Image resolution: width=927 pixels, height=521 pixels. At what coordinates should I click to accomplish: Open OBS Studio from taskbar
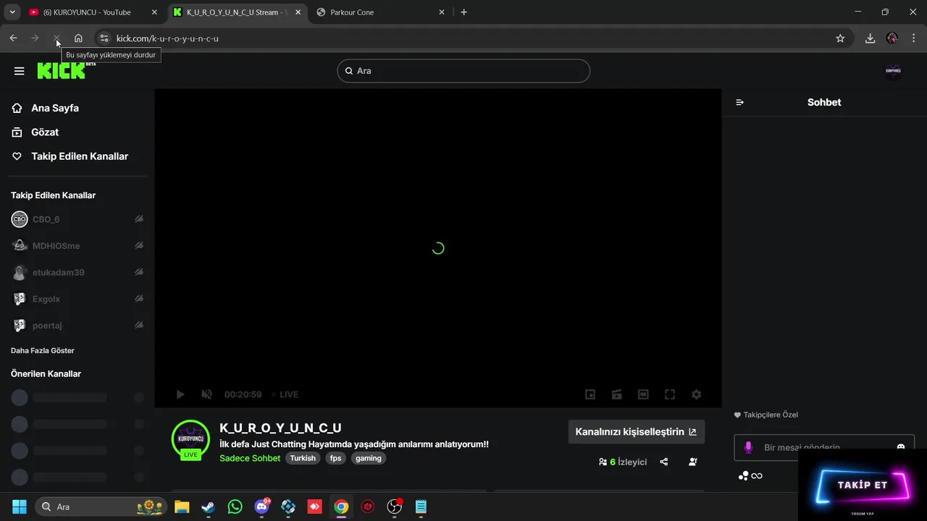point(395,507)
